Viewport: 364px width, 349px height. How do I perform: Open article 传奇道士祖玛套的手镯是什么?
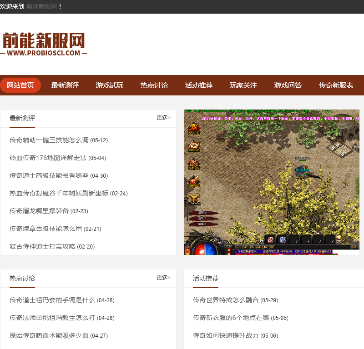pyautogui.click(x=52, y=300)
